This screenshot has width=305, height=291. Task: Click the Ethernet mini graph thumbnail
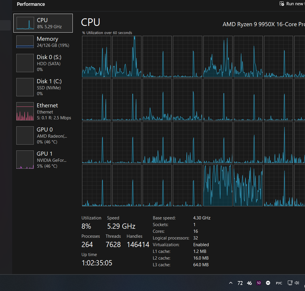[25, 111]
